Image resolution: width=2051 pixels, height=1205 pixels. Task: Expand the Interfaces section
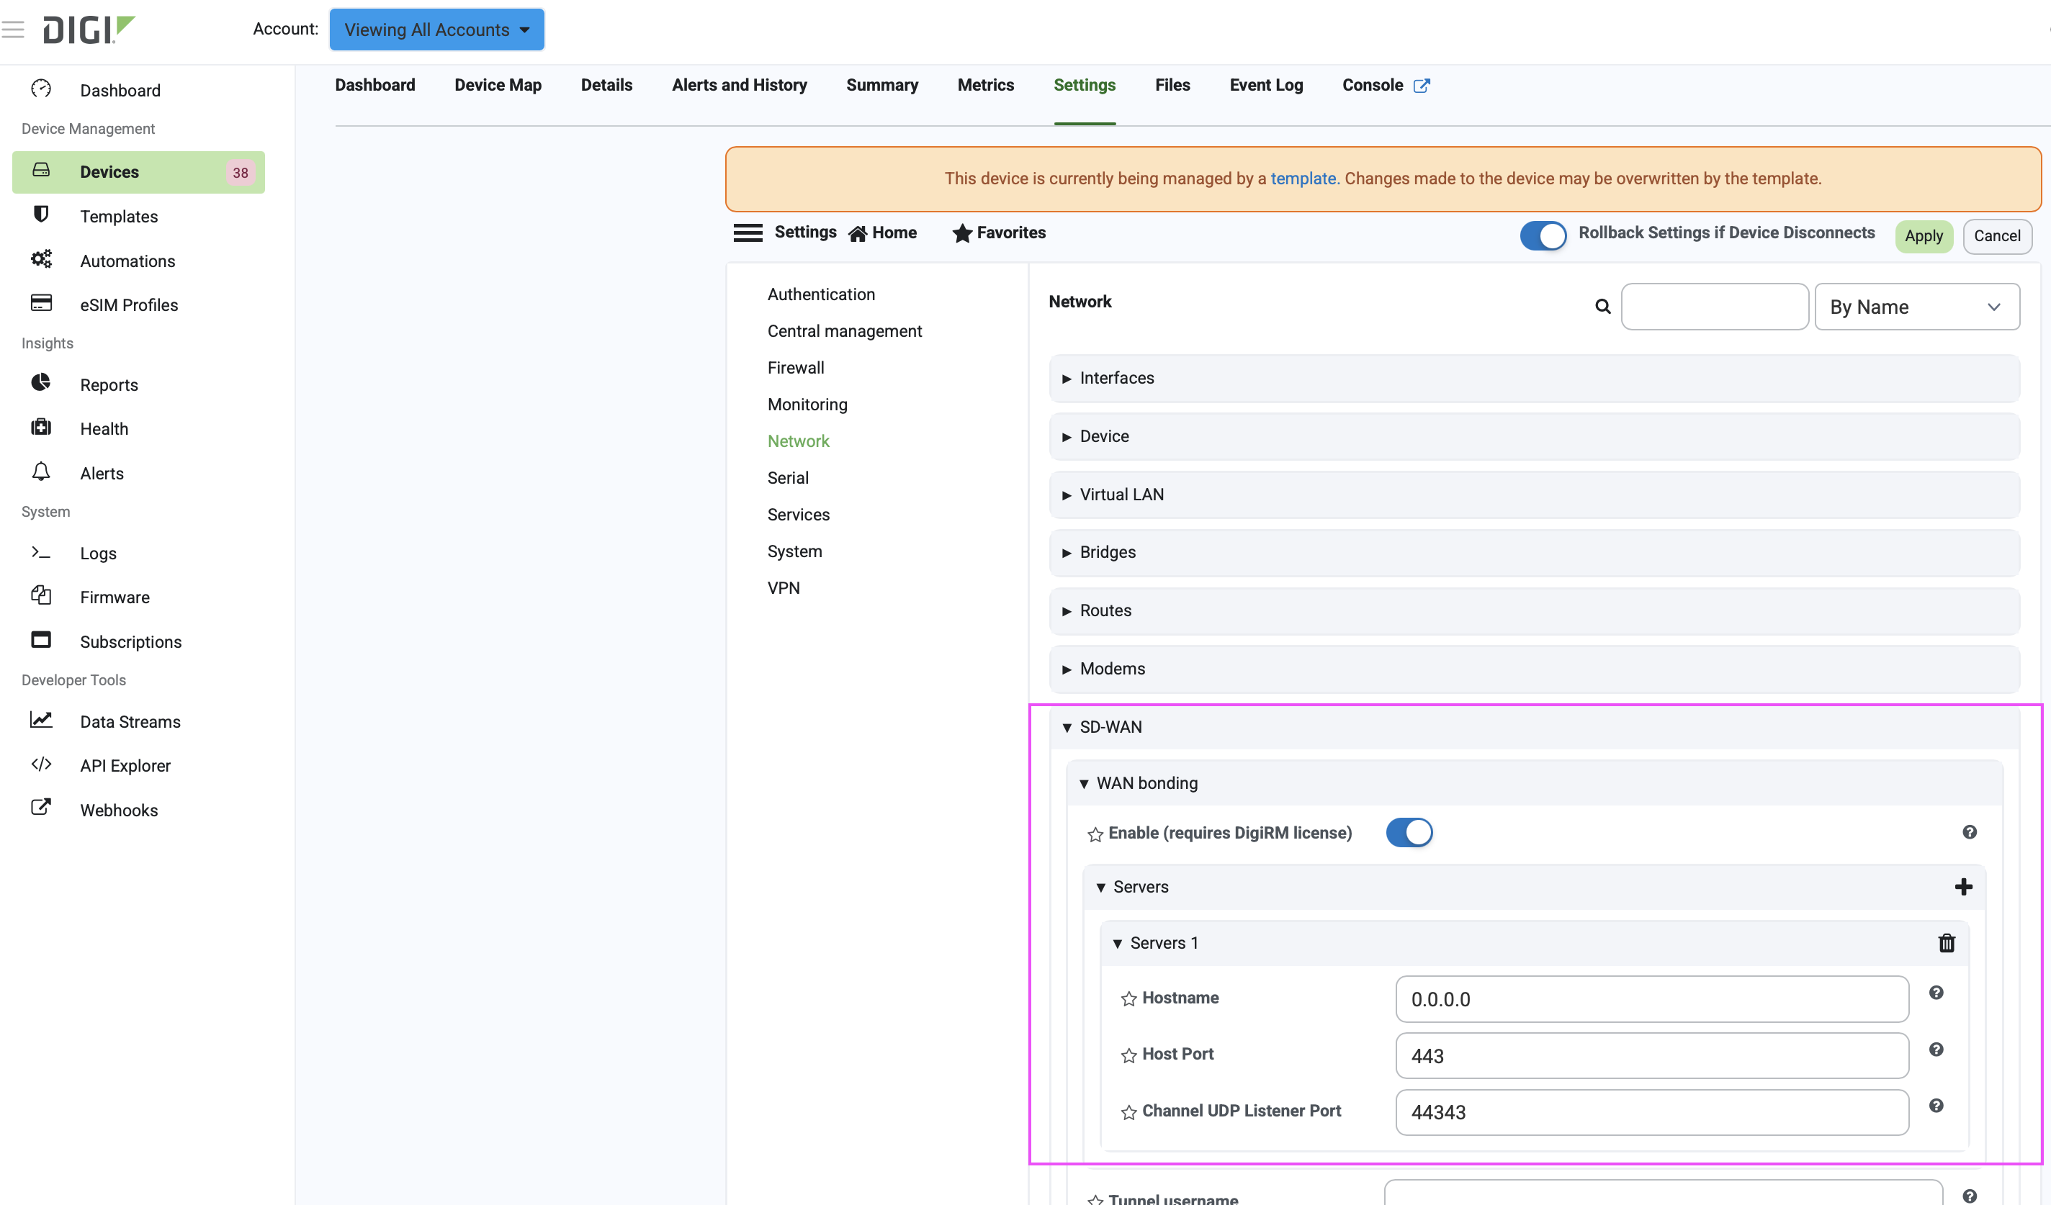point(1116,379)
